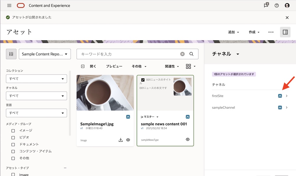Click the notifications bell icon
296x176 pixels.
tap(266, 5)
